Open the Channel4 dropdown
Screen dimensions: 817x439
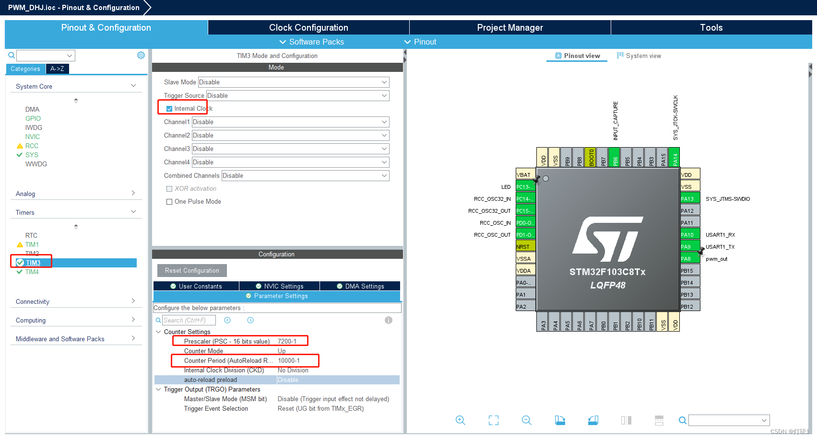(291, 162)
